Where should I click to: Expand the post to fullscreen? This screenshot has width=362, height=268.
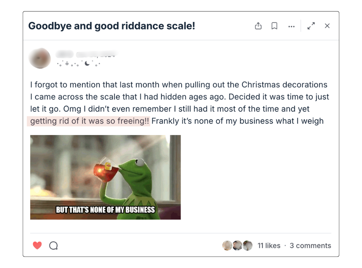point(311,26)
